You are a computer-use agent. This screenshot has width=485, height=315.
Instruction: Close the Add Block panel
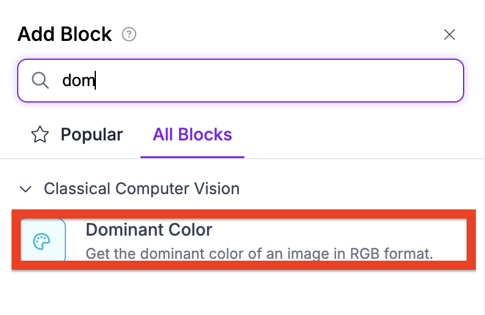click(x=450, y=34)
